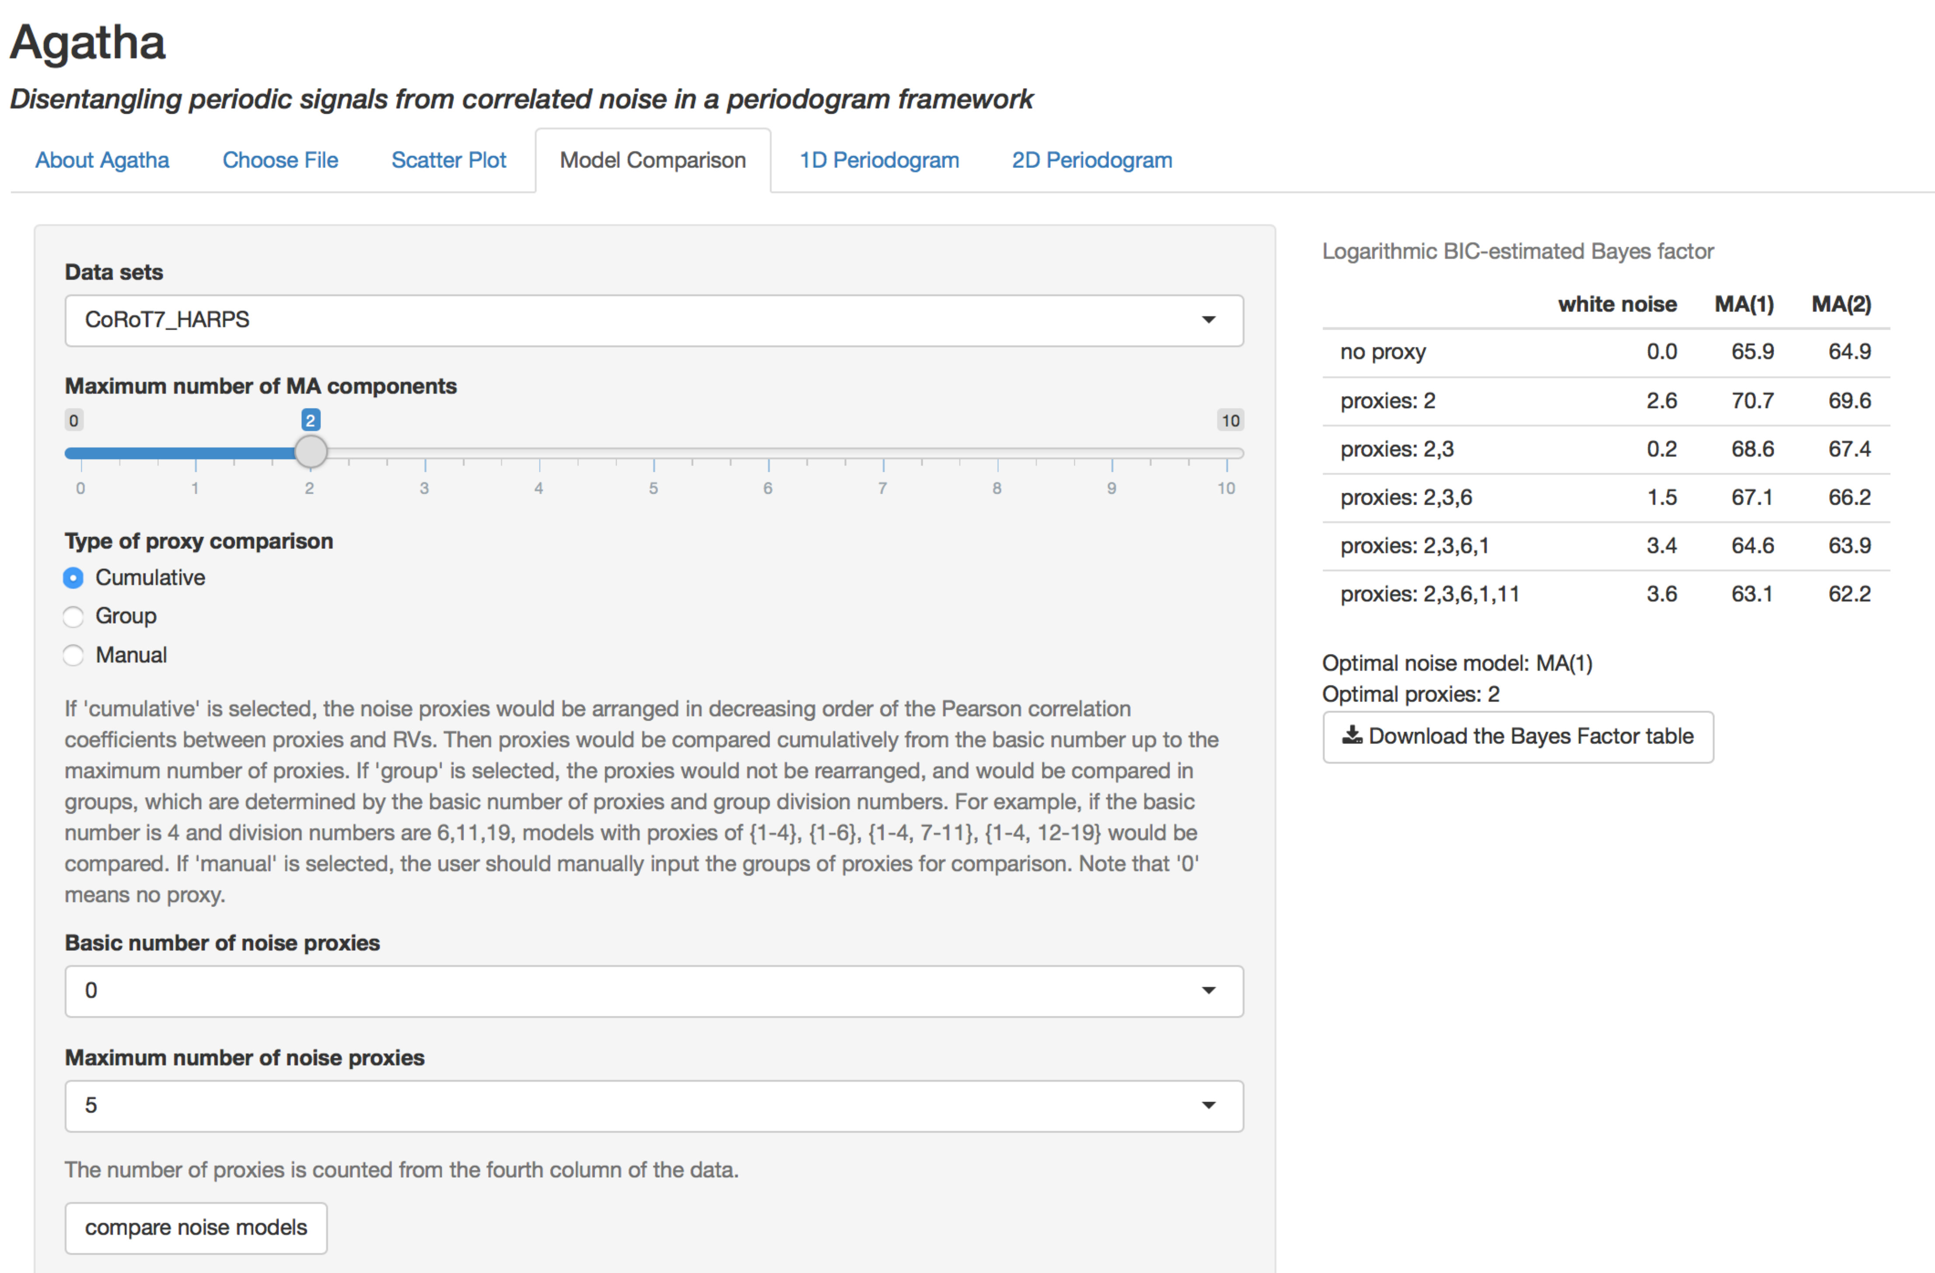1935x1273 pixels.
Task: Choose the Manual proxy comparison option
Action: click(x=73, y=655)
